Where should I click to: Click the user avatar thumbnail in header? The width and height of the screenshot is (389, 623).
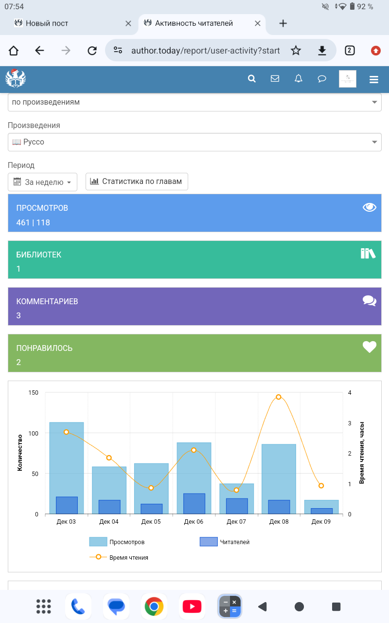347,79
